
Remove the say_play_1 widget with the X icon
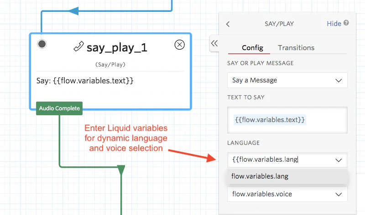click(179, 45)
